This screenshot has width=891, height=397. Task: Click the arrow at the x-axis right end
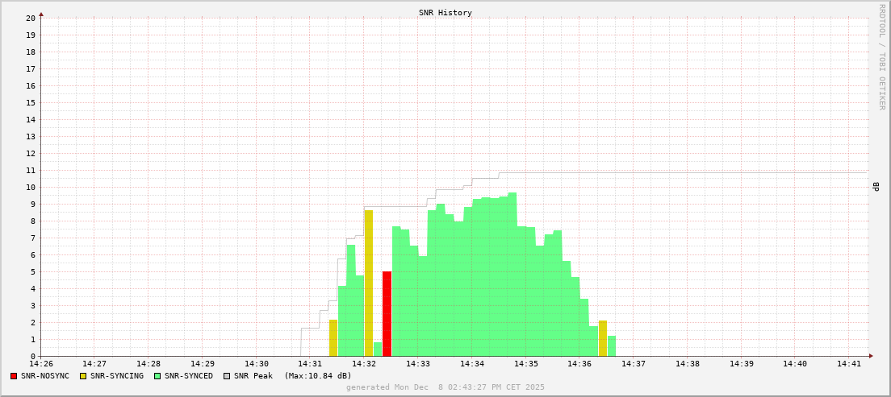click(x=870, y=356)
